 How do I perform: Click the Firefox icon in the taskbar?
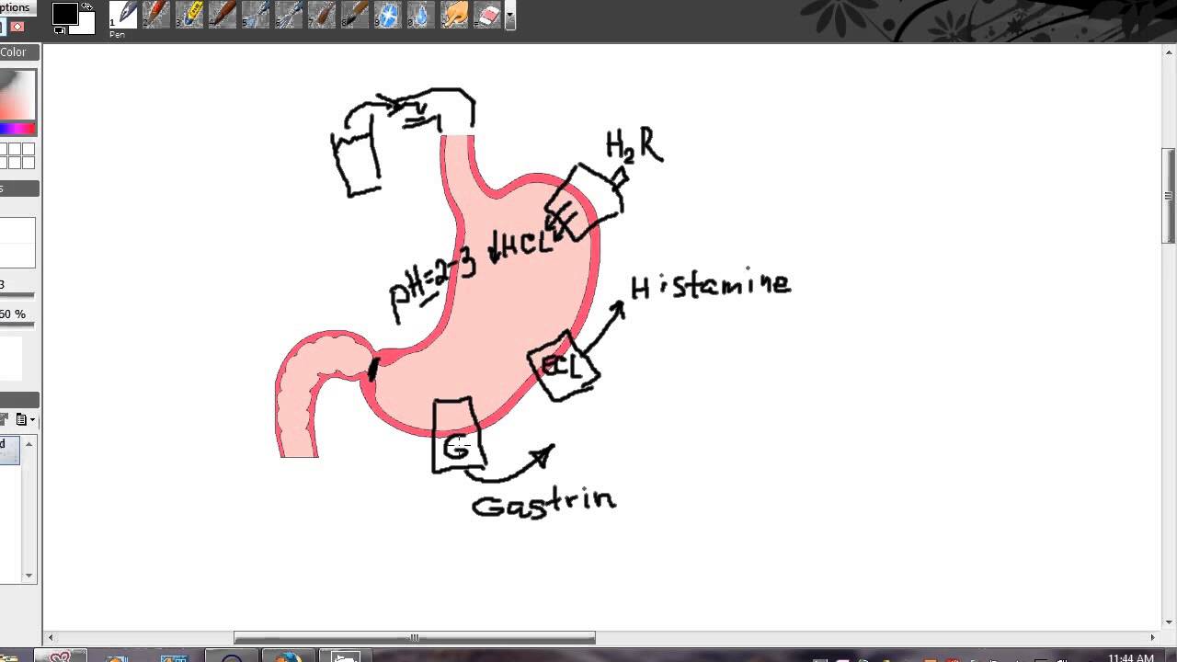287,657
